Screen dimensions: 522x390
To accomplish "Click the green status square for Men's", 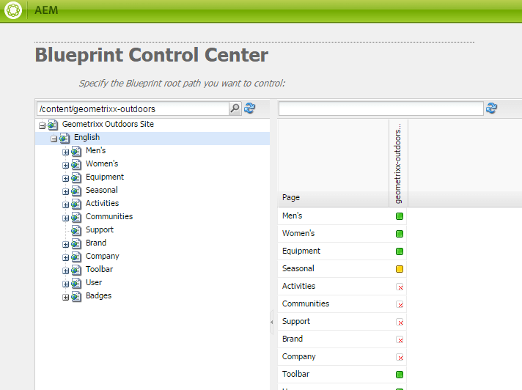I will click(x=400, y=216).
